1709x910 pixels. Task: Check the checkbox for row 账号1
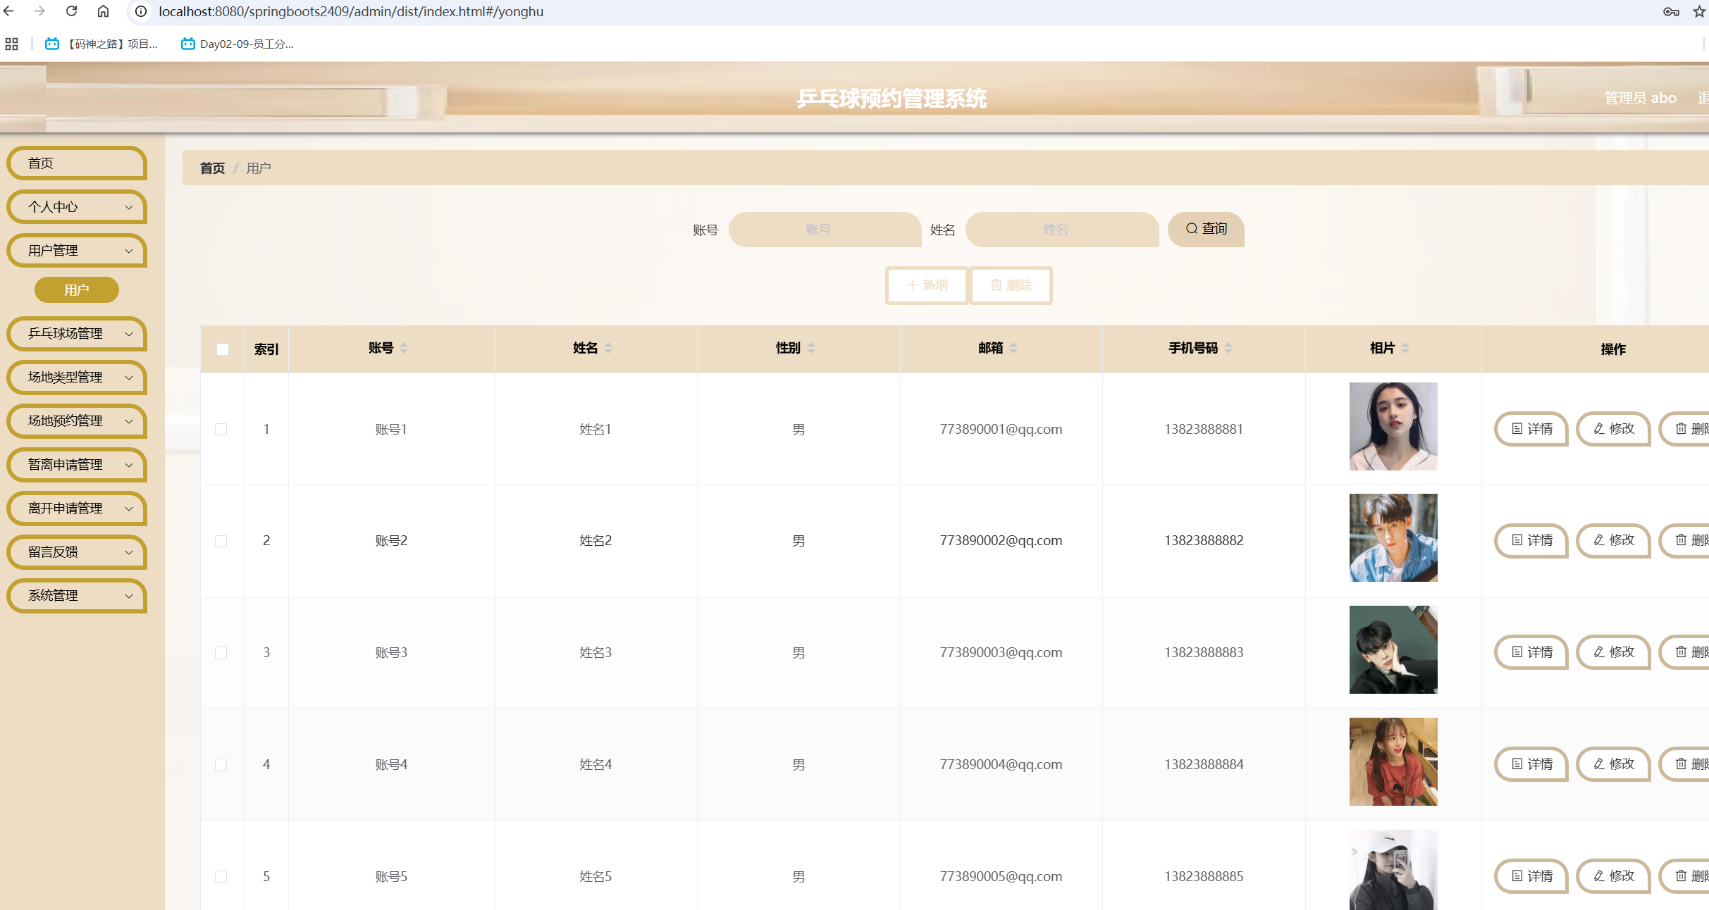[221, 429]
